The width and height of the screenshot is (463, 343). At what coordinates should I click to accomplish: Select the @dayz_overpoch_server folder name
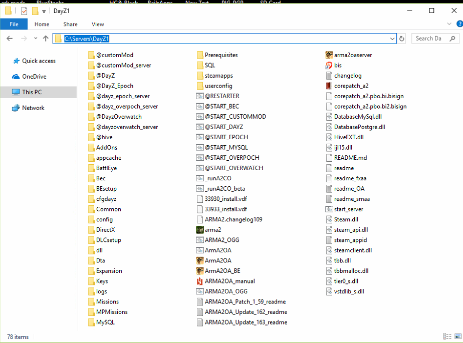coord(127,107)
